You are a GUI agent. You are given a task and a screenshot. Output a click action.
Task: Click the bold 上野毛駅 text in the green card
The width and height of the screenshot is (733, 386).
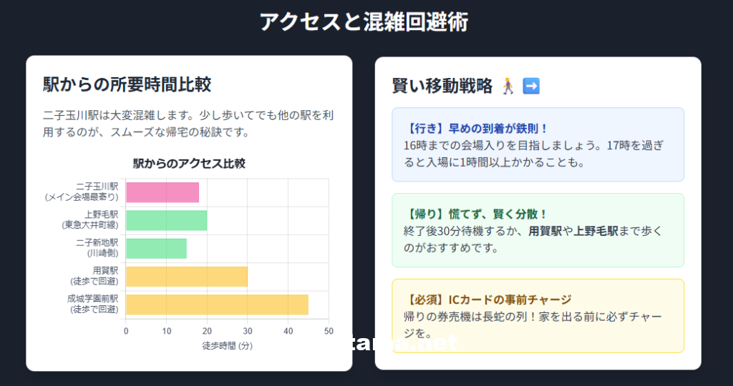596,231
